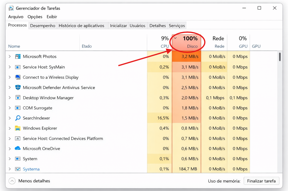Open the Opções menu
Viewport: 288px width, 191px height.
pos(35,17)
